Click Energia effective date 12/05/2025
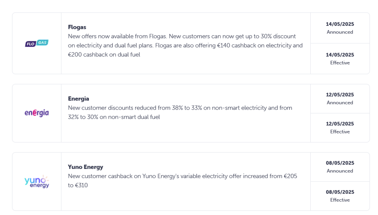378x215 pixels. 340,124
